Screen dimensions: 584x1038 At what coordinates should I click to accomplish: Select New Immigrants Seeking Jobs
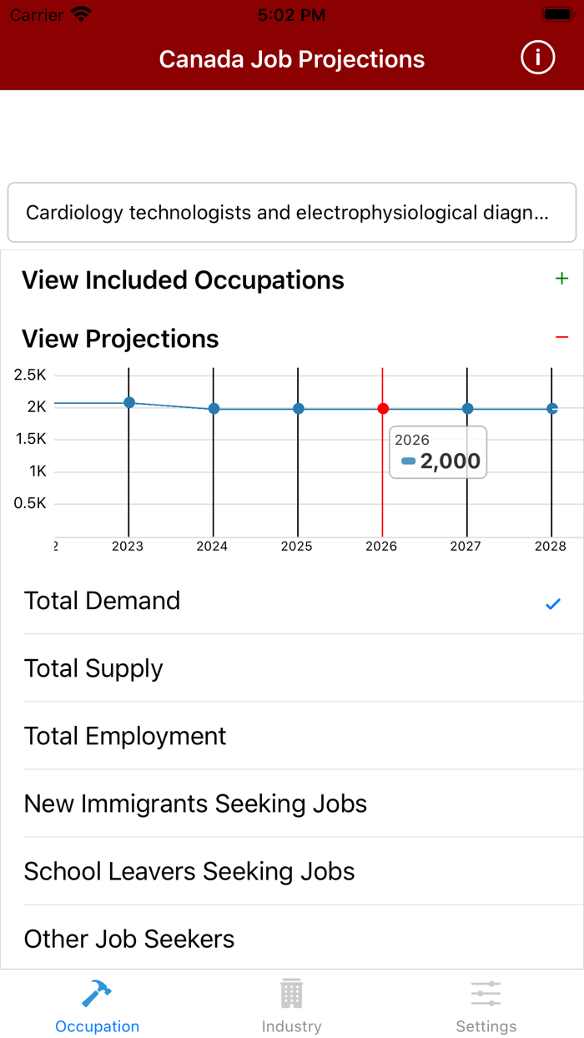click(x=292, y=804)
